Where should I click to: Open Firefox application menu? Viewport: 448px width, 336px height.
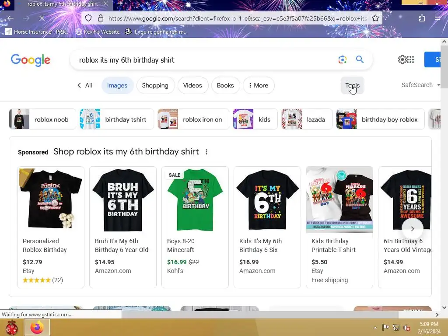tap(437, 18)
